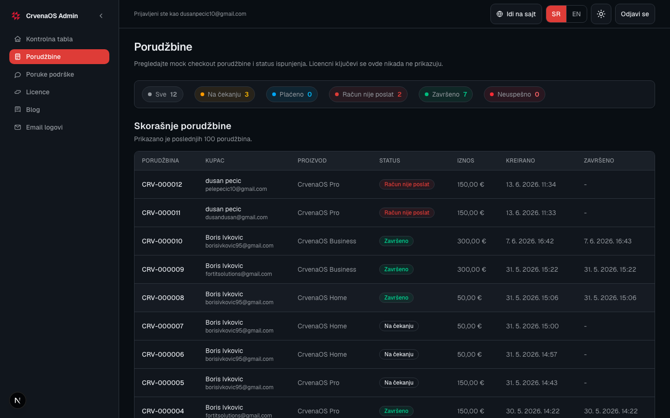Click KUPAC column header
This screenshot has width=670, height=418.
pyautogui.click(x=215, y=161)
